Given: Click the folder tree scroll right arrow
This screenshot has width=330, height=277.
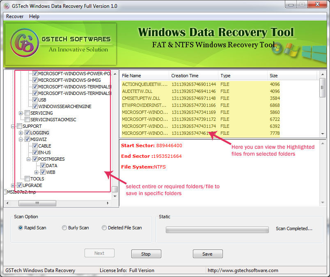Looking at the screenshot, I should [x=108, y=203].
